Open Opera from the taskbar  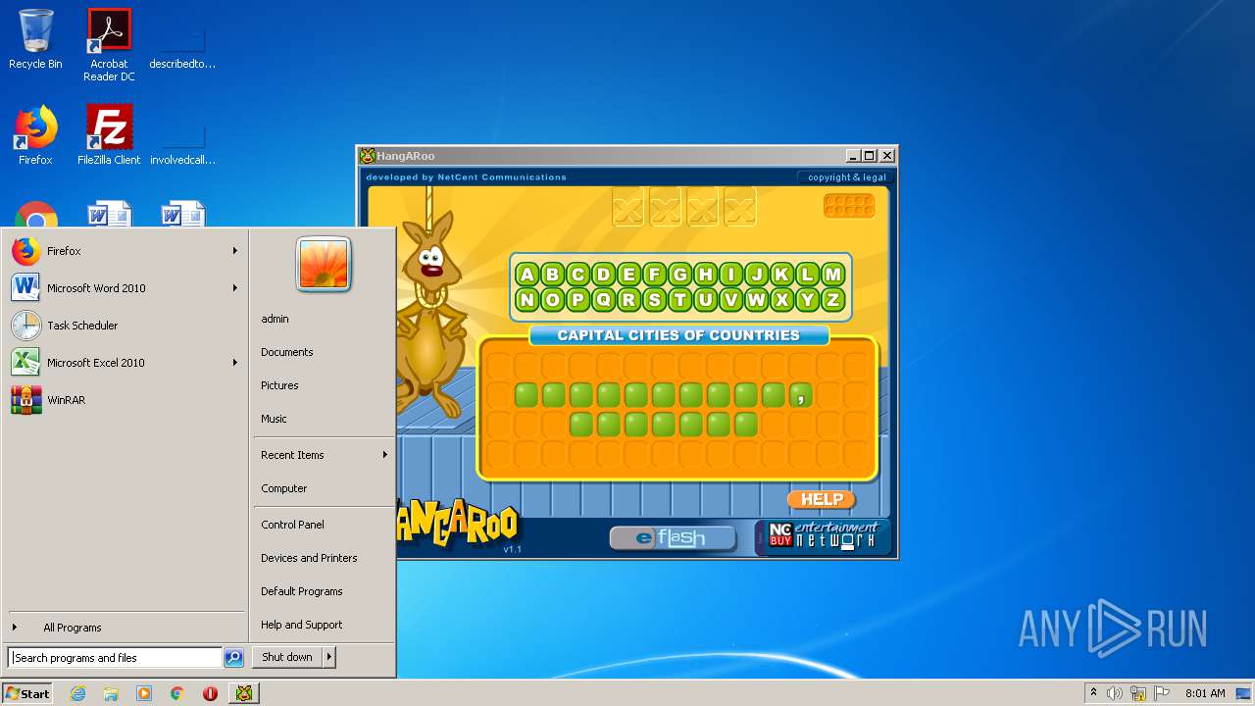pyautogui.click(x=210, y=693)
